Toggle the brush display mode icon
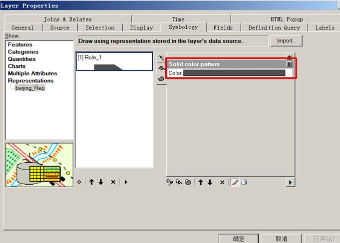Viewport: 340px width, 243px height. click(235, 182)
